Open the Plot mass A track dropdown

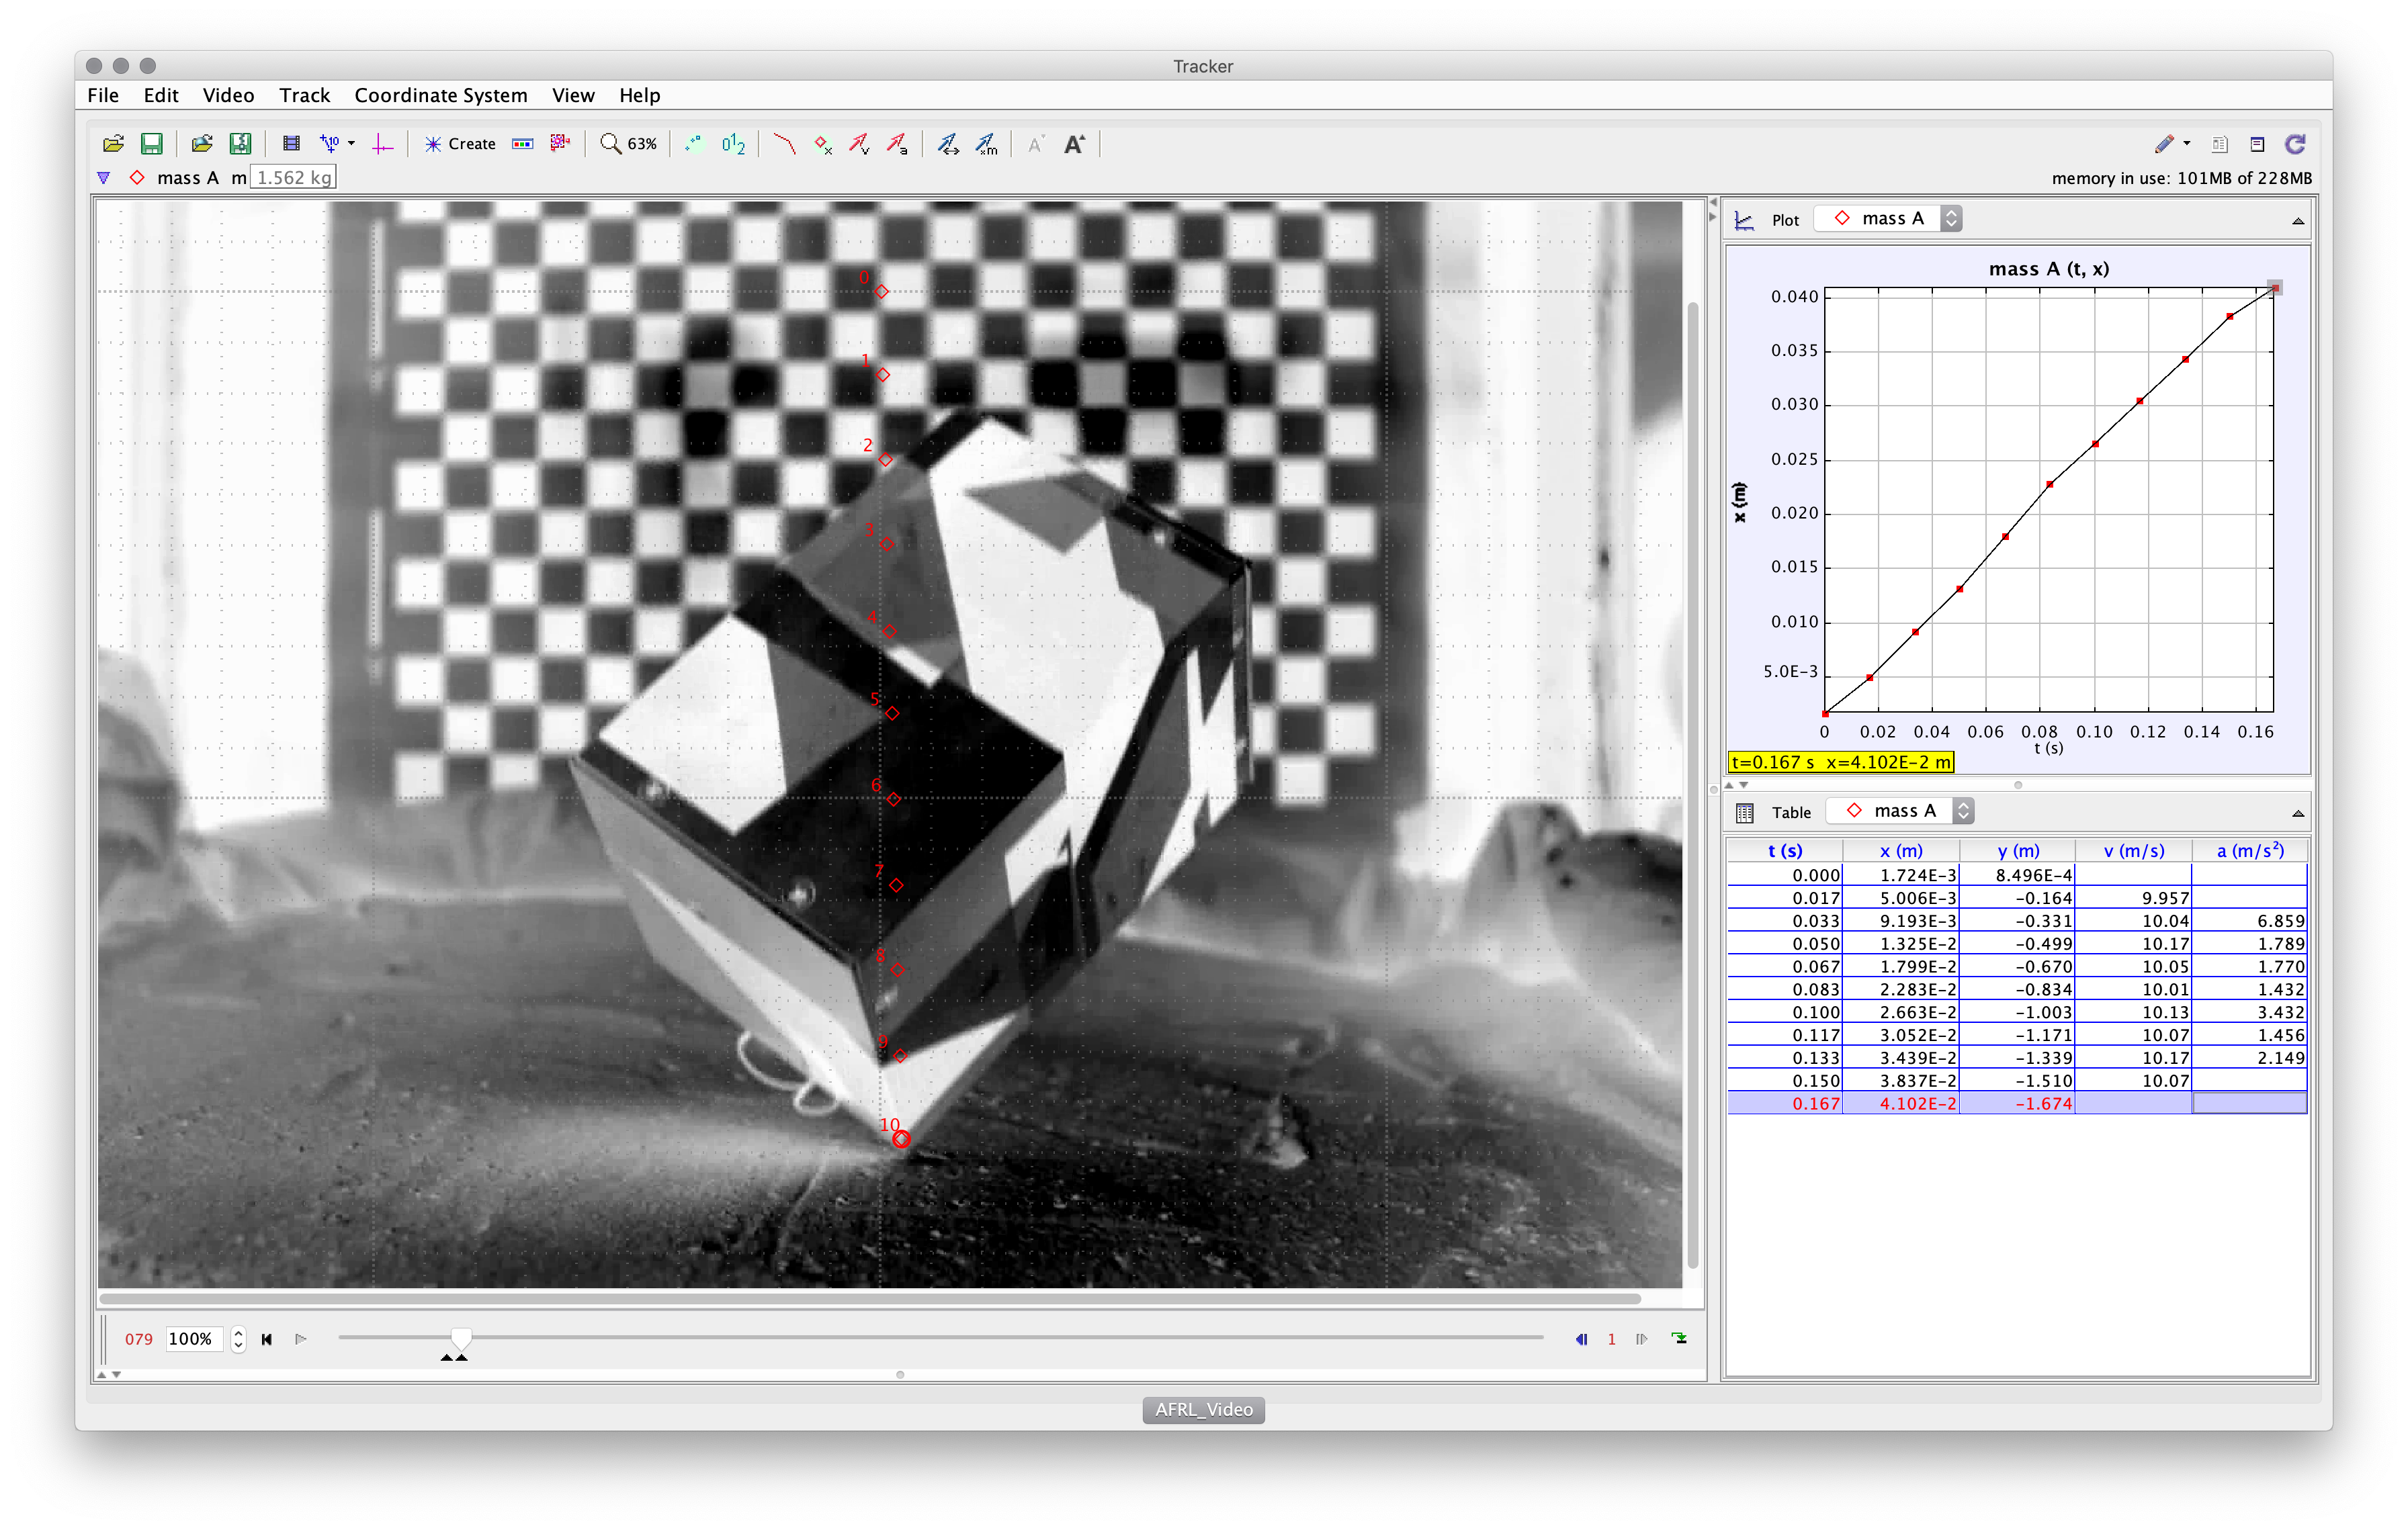pos(1888,218)
